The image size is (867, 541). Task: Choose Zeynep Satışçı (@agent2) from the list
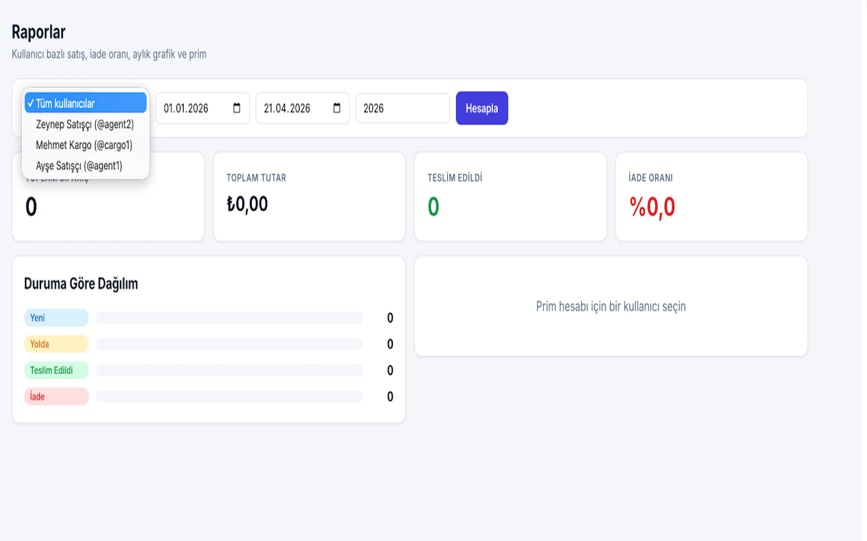85,124
